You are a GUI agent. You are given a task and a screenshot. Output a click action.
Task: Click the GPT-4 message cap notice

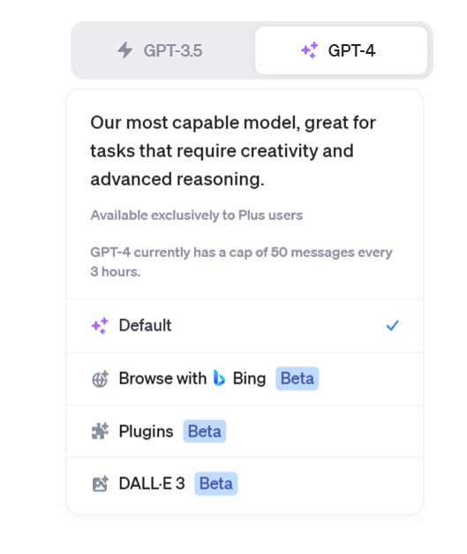(x=241, y=262)
